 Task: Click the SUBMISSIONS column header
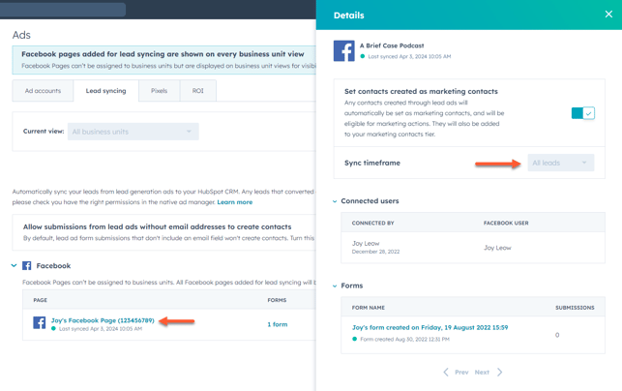point(575,308)
